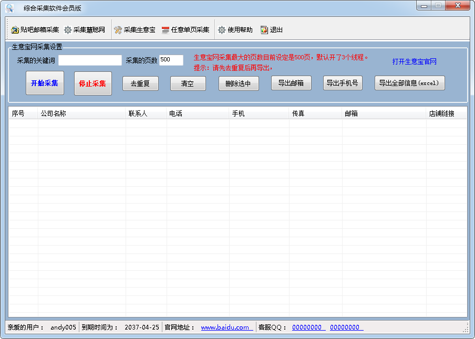This screenshot has height=339, width=475.
Task: Click the 电话 column header
Action: click(x=198, y=113)
